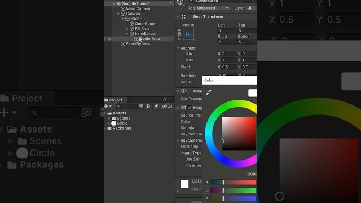The height and width of the screenshot is (203, 361).
Task: Open the Layer dropdown showing UI
Action: (x=252, y=8)
